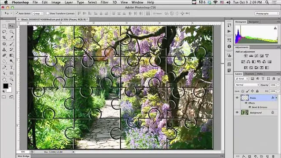Select the Type tool
The width and height of the screenshot is (281, 158).
click(11, 67)
